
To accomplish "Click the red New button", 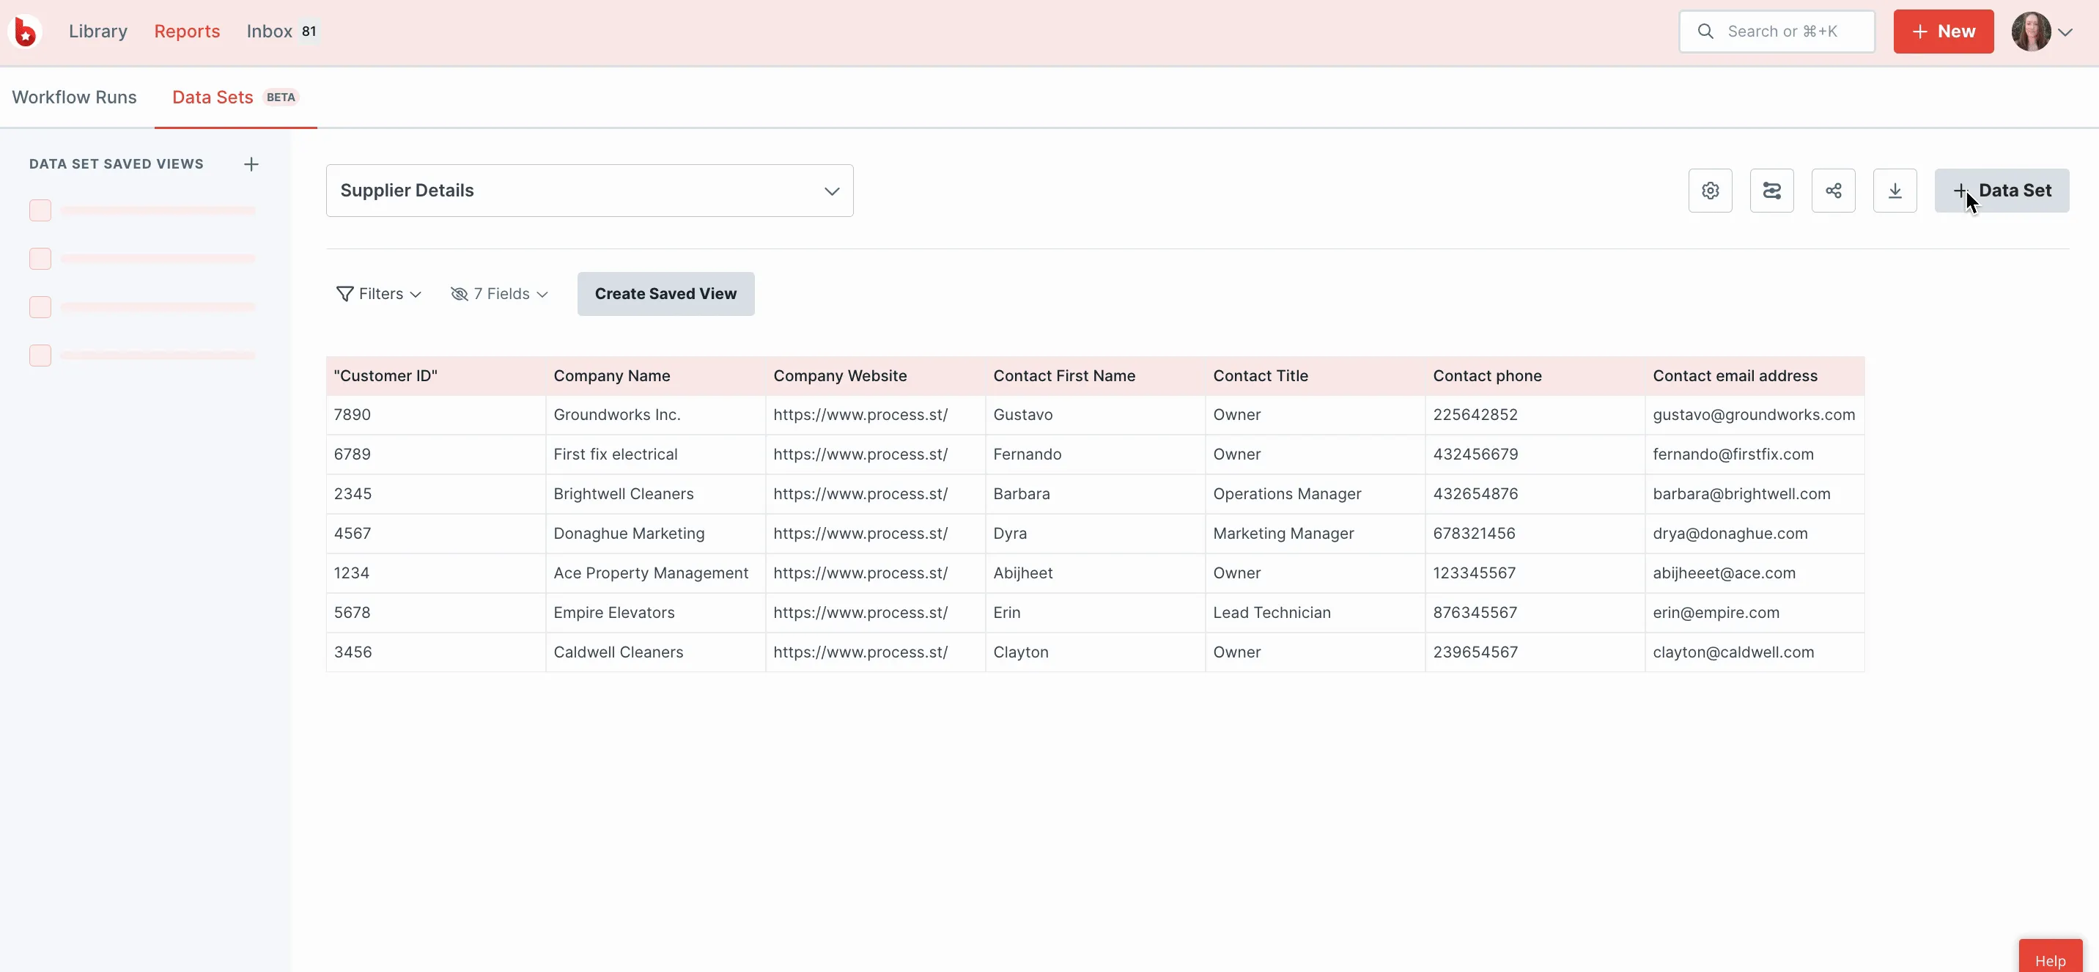I will 1943,32.
